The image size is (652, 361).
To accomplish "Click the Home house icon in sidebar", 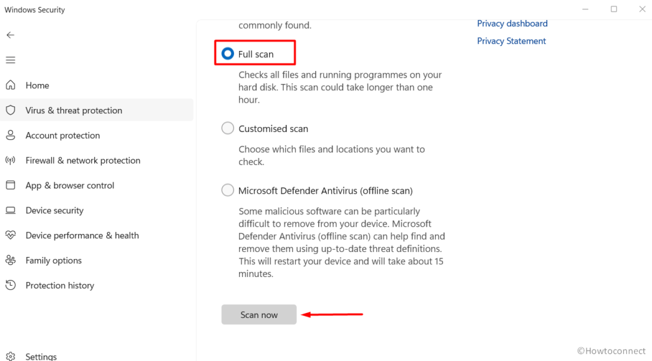I will [10, 85].
